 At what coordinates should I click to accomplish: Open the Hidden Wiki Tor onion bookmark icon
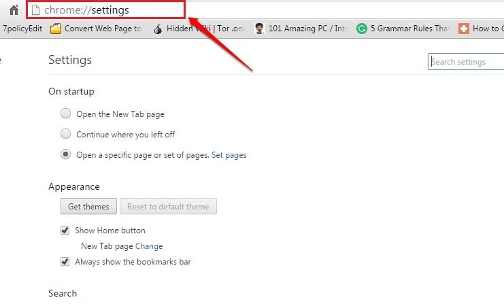[158, 29]
